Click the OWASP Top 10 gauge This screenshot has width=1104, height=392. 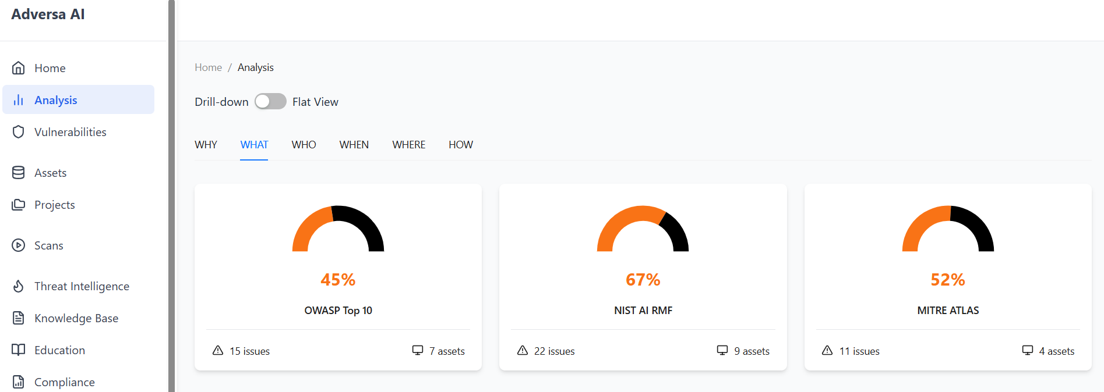pyautogui.click(x=338, y=228)
